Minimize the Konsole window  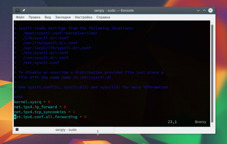click(198, 10)
